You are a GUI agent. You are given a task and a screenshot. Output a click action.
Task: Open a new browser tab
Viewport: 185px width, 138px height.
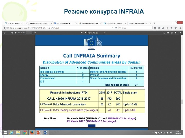[154, 23]
